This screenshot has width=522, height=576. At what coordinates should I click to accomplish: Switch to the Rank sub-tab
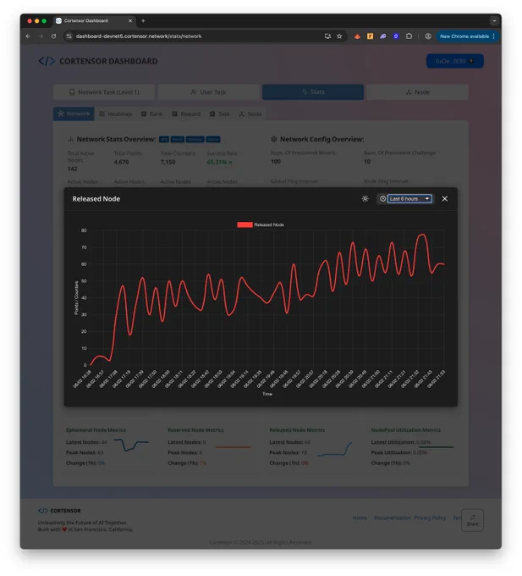pos(152,114)
